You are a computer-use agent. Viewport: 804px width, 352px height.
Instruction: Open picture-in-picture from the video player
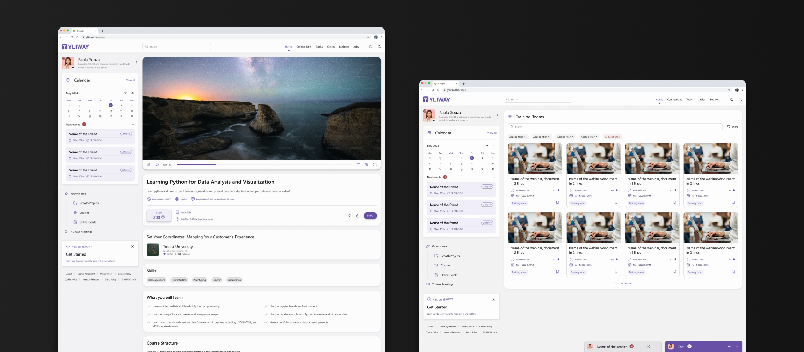[358, 165]
